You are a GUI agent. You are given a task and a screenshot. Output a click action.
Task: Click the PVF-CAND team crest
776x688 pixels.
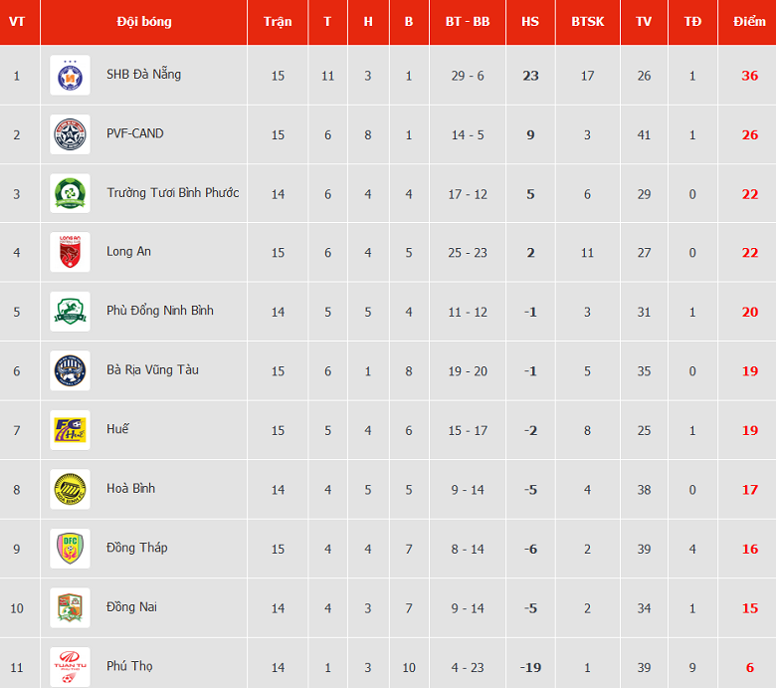(70, 134)
